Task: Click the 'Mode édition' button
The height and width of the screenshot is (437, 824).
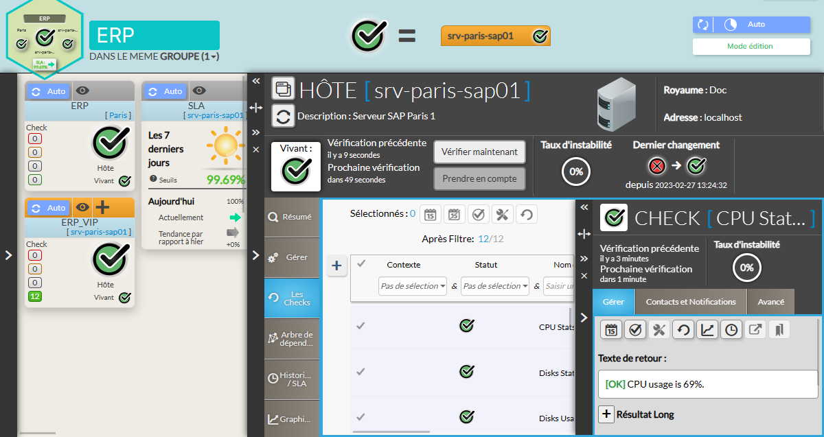Action: coord(750,47)
